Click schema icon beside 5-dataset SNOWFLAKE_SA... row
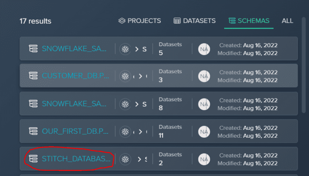This screenshot has width=309, height=176. click(33, 49)
